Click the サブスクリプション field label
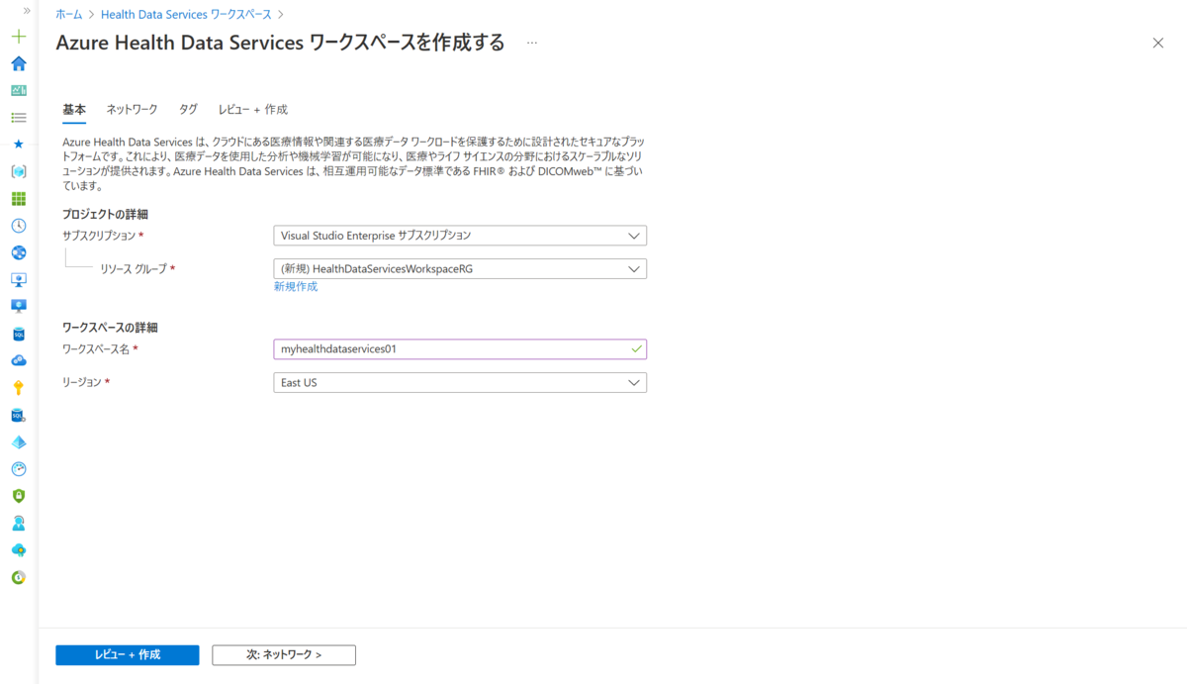The height and width of the screenshot is (684, 1187). (x=103, y=236)
